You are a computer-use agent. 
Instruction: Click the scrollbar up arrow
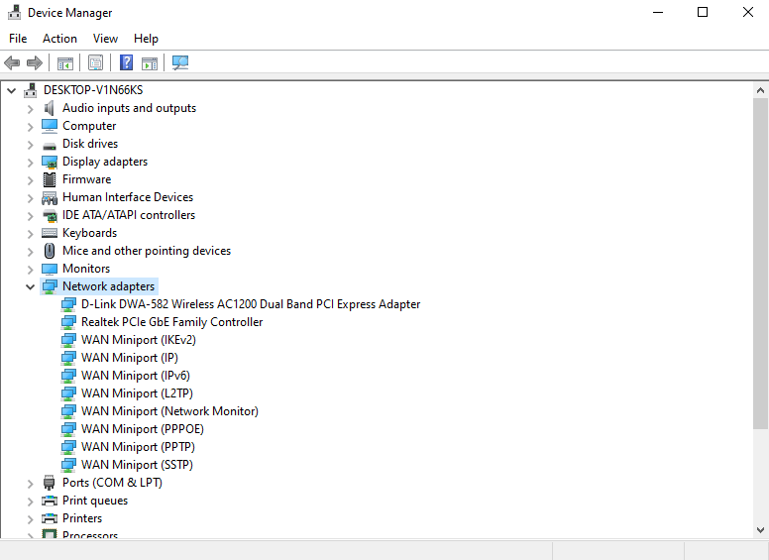click(760, 90)
